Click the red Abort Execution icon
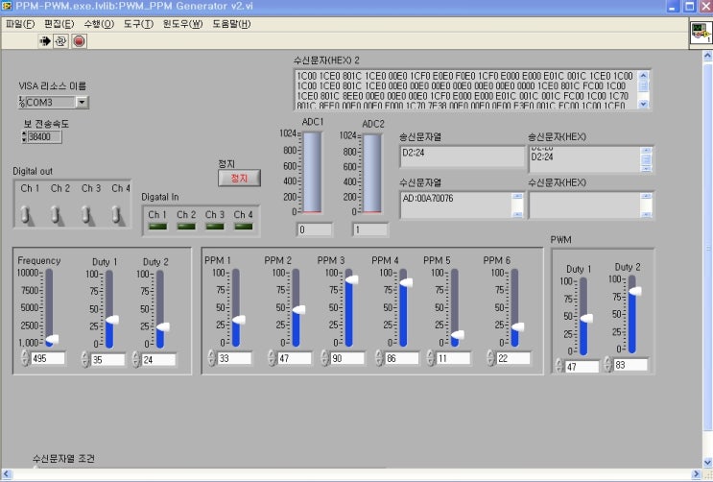This screenshot has height=482, width=713. pos(79,41)
